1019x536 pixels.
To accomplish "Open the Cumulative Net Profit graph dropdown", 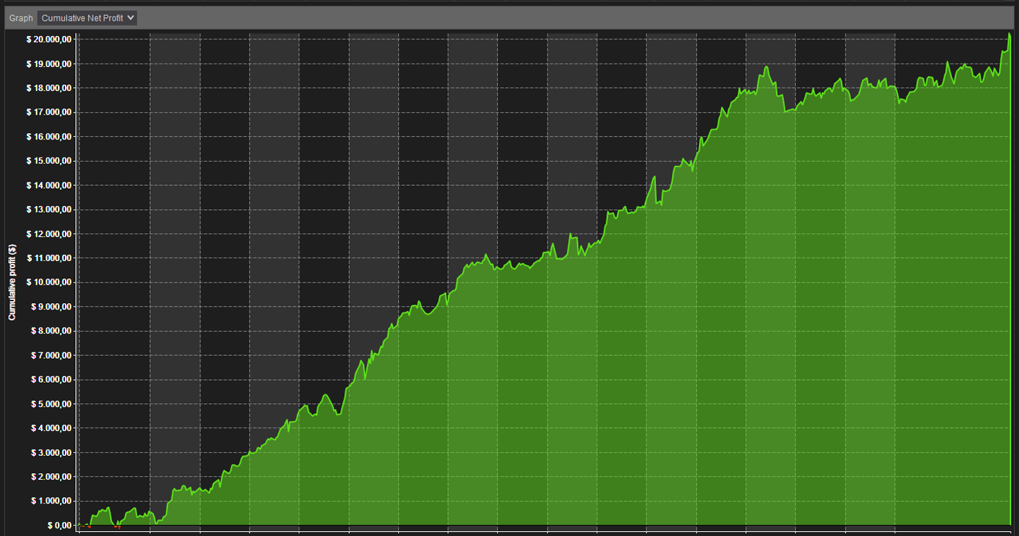I will pos(87,18).
